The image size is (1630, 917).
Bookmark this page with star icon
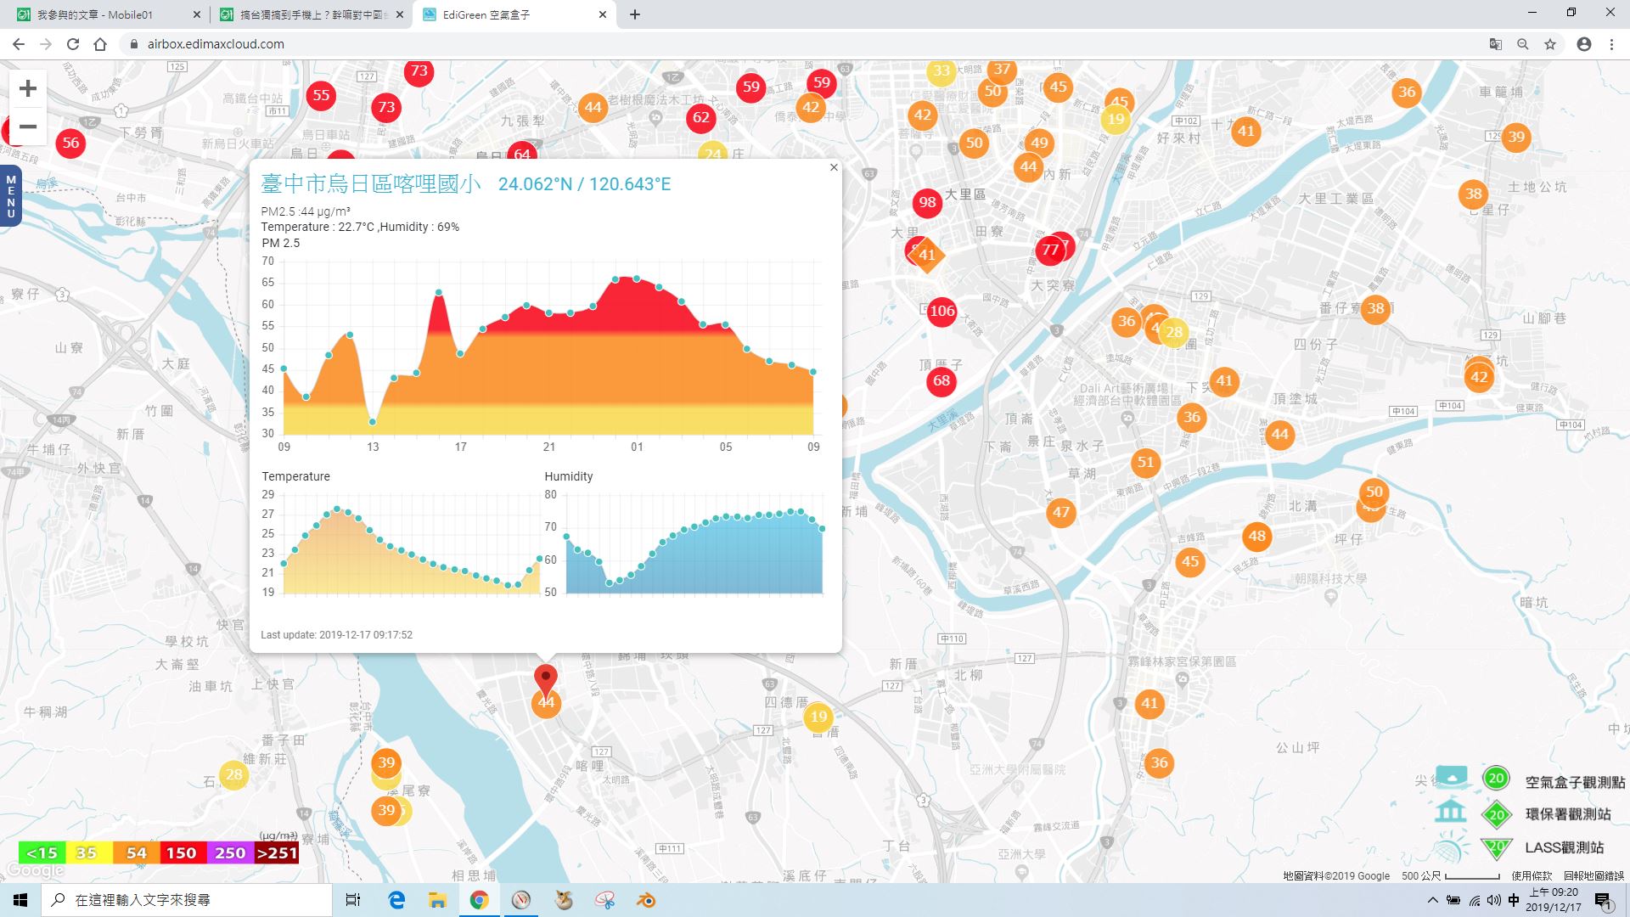pos(1550,44)
